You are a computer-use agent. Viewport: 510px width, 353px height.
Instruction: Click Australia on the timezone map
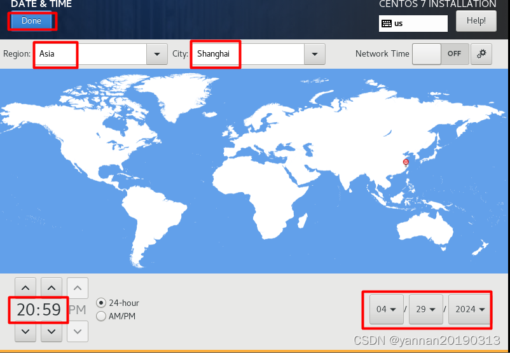point(426,230)
